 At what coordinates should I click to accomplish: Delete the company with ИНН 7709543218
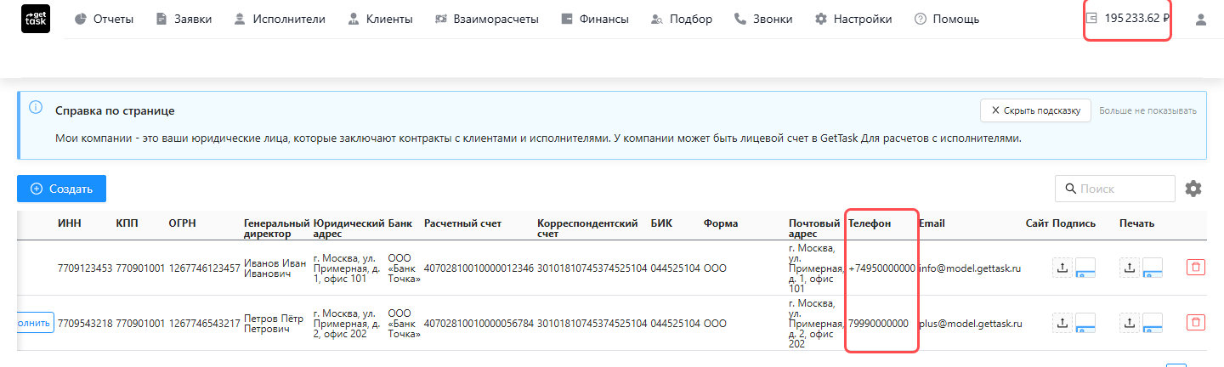click(1196, 322)
